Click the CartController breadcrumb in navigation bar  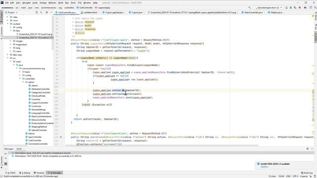click(85, 8)
